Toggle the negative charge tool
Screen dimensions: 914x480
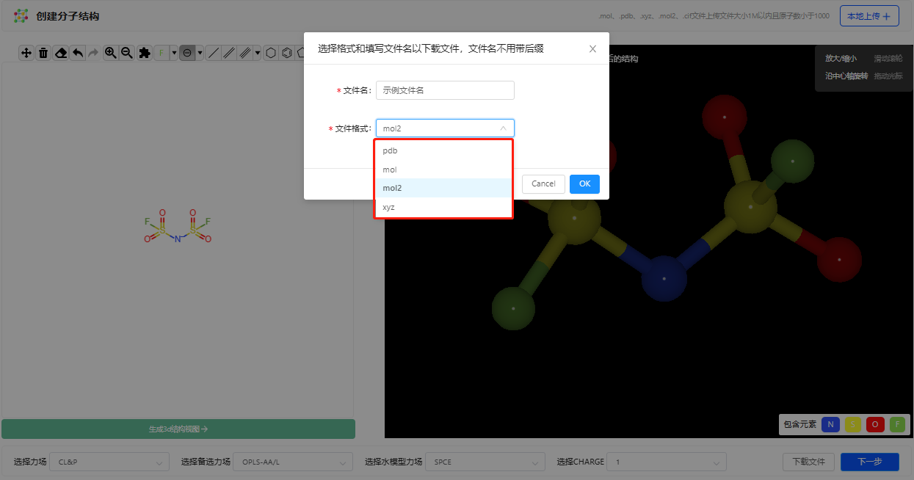coord(187,53)
